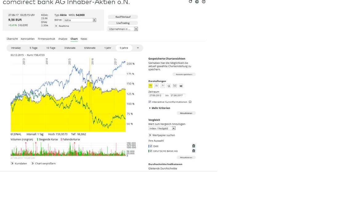Image resolution: width=355 pixels, height=199 pixels.
Task: Uncheck the Interaktive Kursinformationen checkbox
Action: coord(150,102)
